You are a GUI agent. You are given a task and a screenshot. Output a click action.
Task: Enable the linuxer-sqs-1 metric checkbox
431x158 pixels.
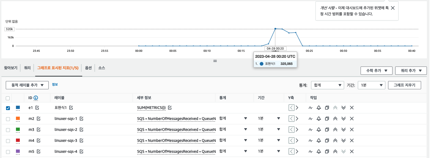8,119
